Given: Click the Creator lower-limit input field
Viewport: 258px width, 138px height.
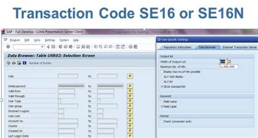Looking at the screenshot, I should tap(68, 126).
